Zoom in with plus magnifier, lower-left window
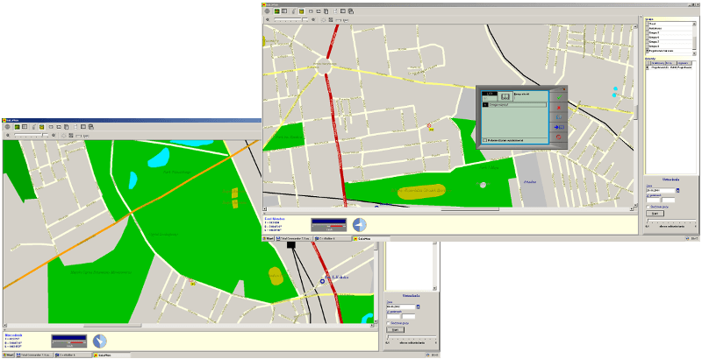 point(54,136)
